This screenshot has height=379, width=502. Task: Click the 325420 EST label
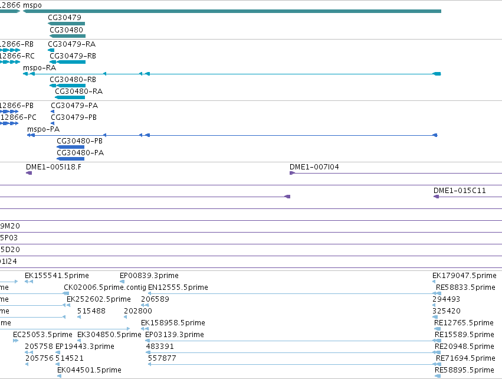click(x=447, y=311)
